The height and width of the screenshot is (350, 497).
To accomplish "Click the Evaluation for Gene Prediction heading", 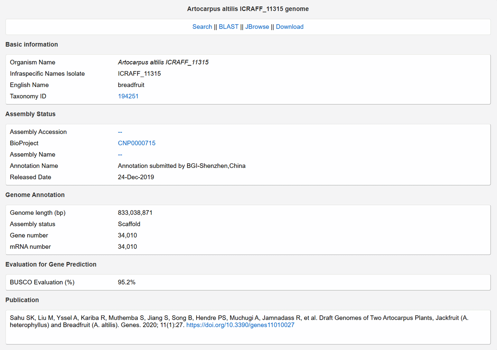I will 51,265.
